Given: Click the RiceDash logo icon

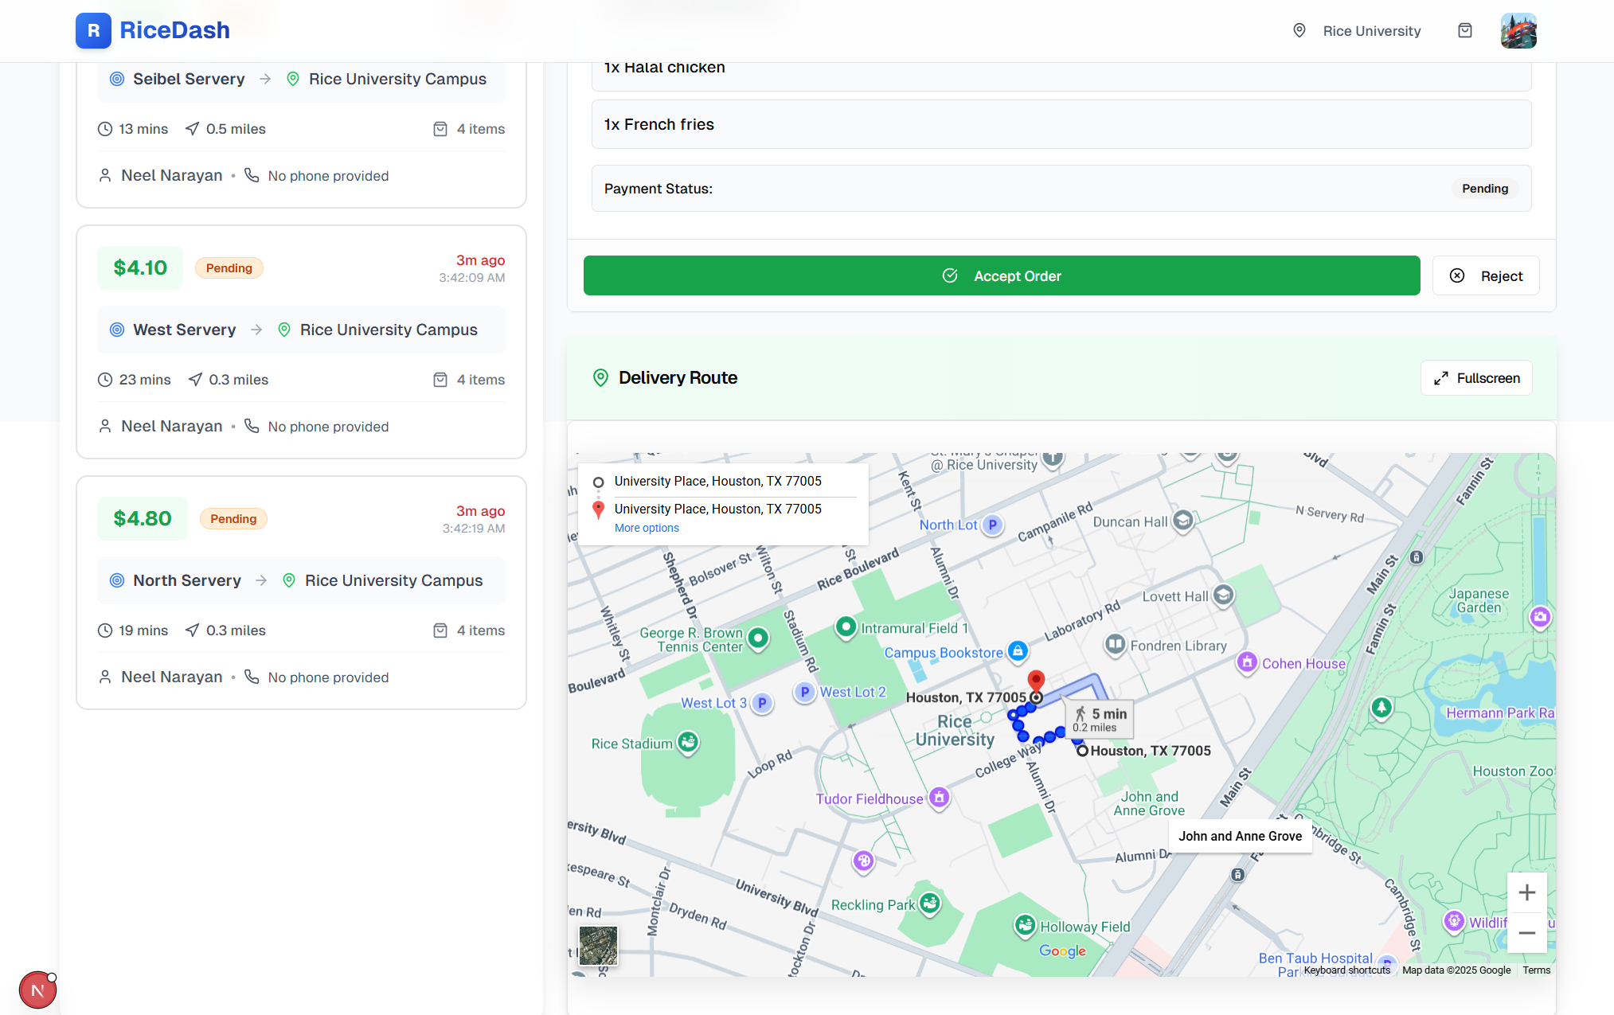Looking at the screenshot, I should pyautogui.click(x=93, y=31).
